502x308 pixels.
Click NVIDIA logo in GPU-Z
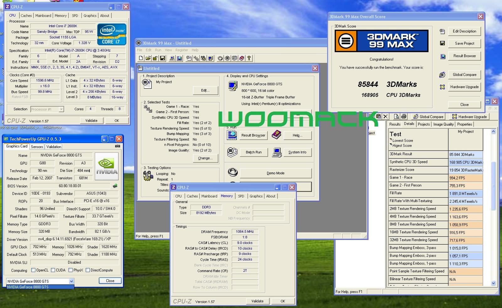[107, 166]
